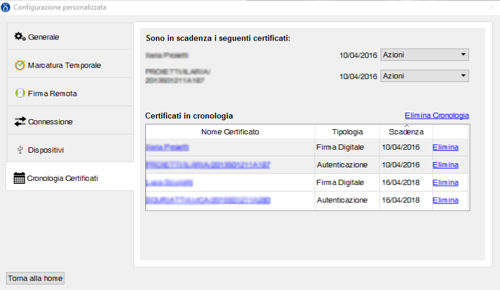The width and height of the screenshot is (500, 290).
Task: Open certificate name link for Firma Digitale 16/04/2018
Action: point(169,182)
